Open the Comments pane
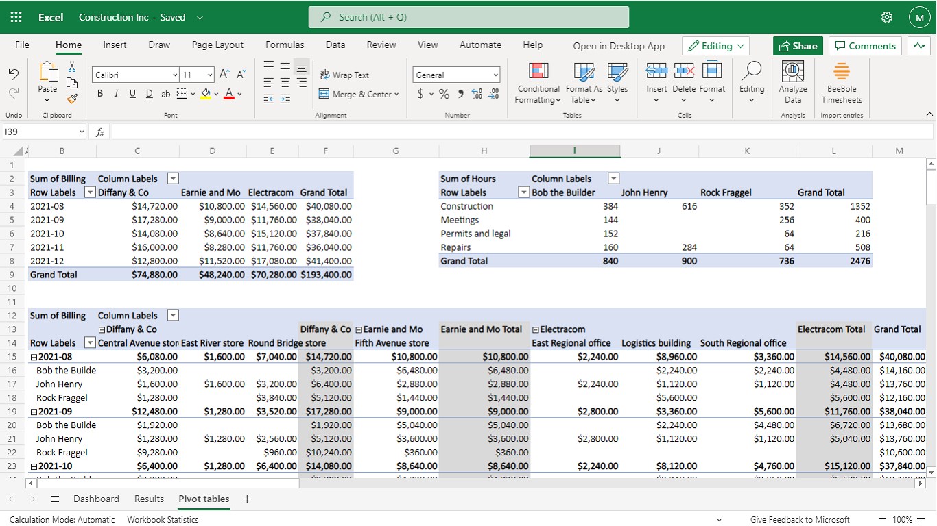Viewport: 937px width, 526px height. point(865,46)
